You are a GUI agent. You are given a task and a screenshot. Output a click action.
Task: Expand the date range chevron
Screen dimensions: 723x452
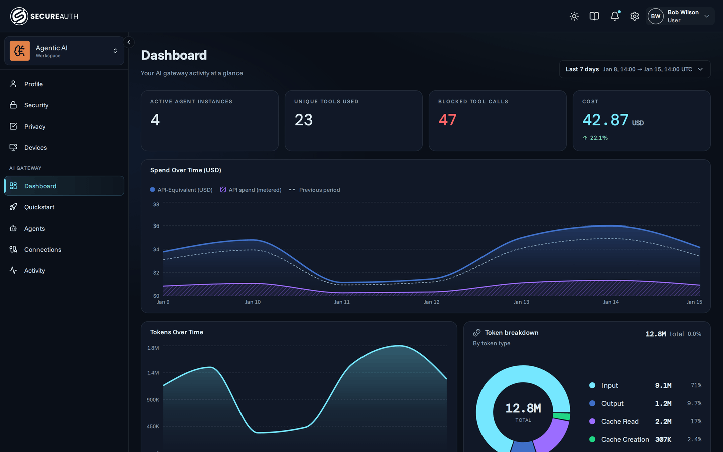pos(700,69)
